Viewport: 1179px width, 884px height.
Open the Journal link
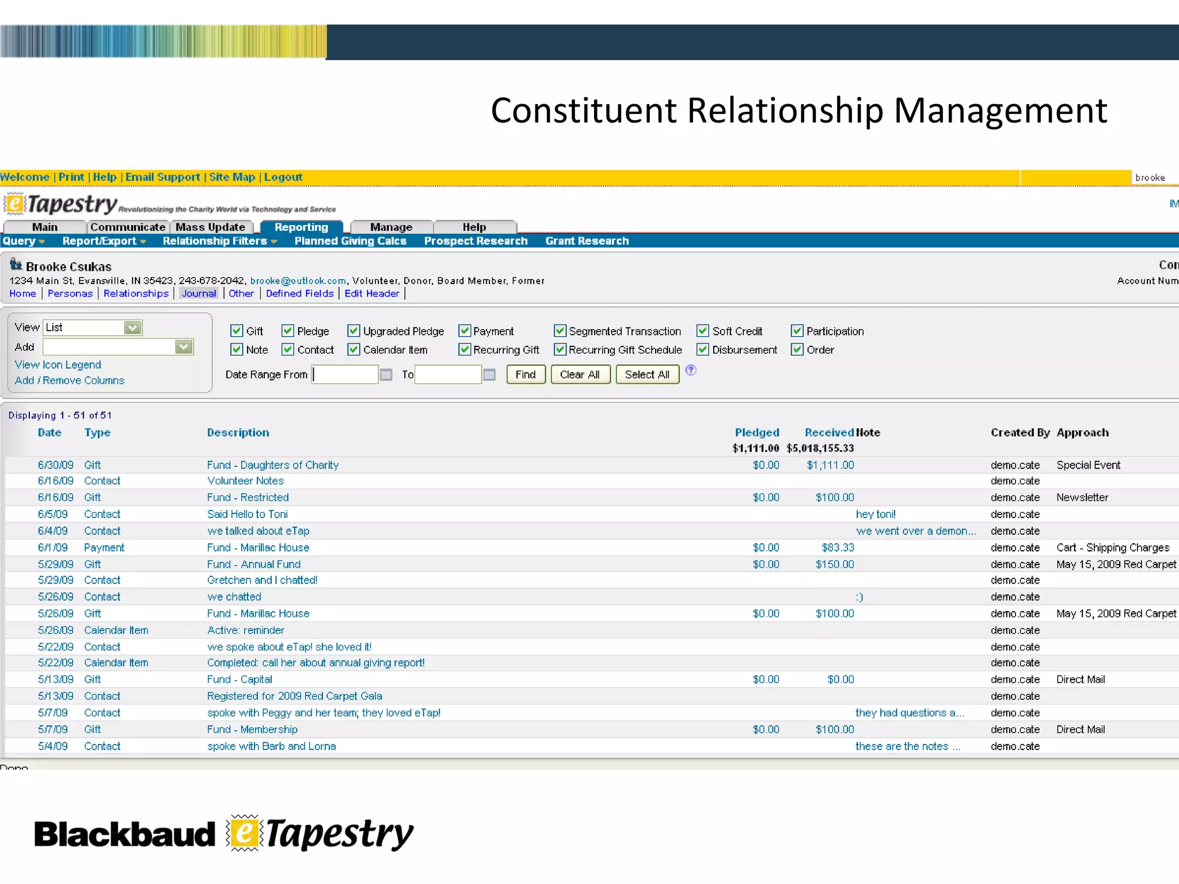pos(199,294)
